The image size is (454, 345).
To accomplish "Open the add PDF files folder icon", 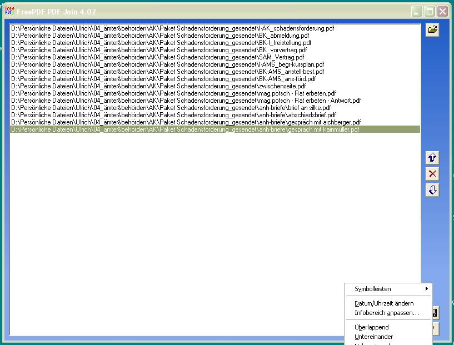I will tap(432, 29).
